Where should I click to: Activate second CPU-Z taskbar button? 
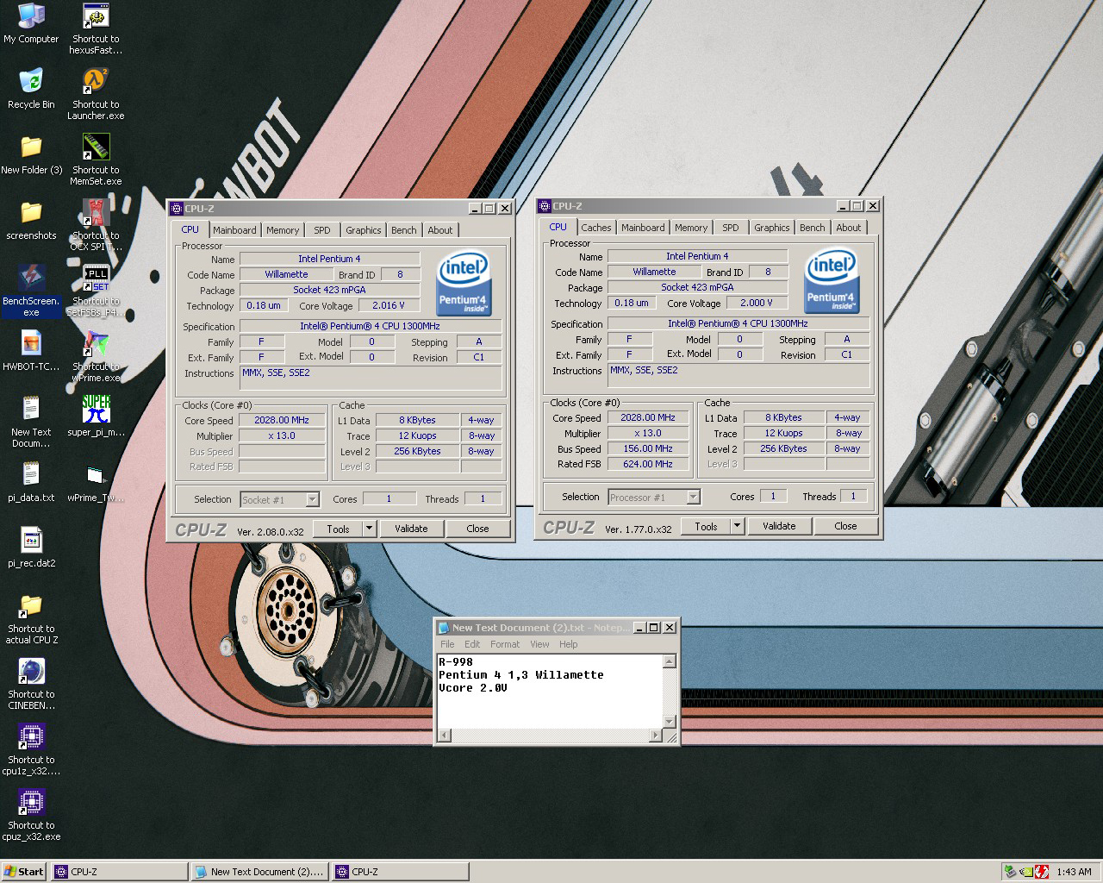[x=401, y=872]
